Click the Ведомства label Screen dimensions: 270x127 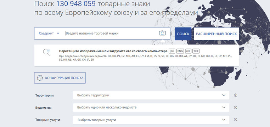[43, 108]
